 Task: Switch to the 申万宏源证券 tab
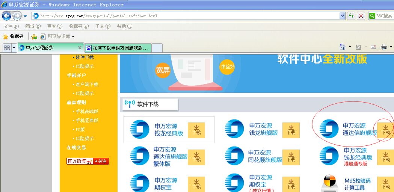tap(50, 47)
